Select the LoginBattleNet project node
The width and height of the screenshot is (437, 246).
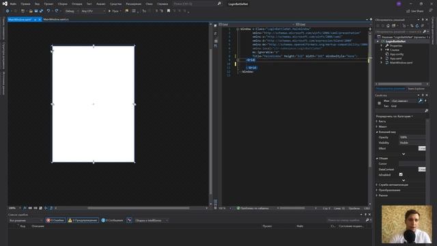[x=395, y=41]
